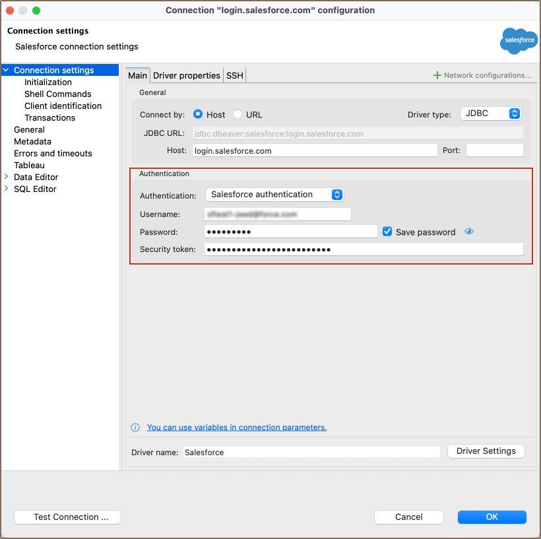Open the variables in connection parameters link
Screen dimensions: 541x539
coord(236,428)
